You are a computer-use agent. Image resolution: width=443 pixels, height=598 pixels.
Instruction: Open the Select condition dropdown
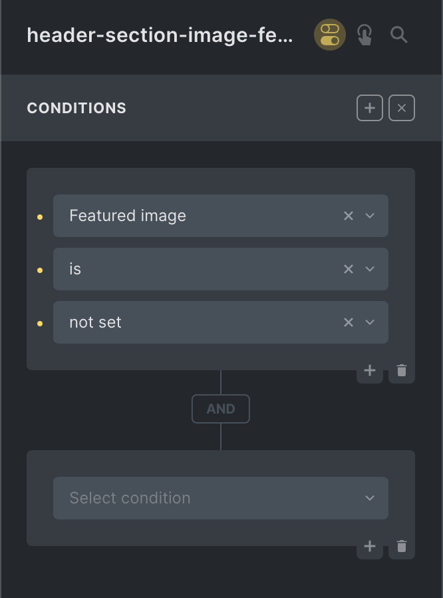pos(221,498)
